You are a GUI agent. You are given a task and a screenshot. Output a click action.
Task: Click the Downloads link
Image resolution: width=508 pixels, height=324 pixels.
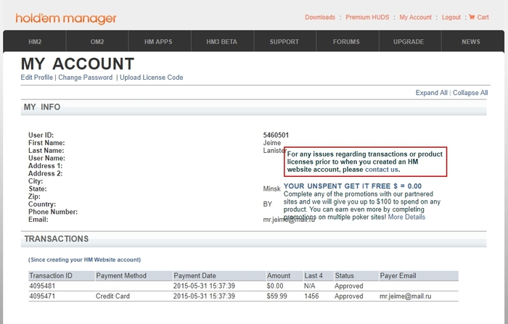[x=320, y=17]
